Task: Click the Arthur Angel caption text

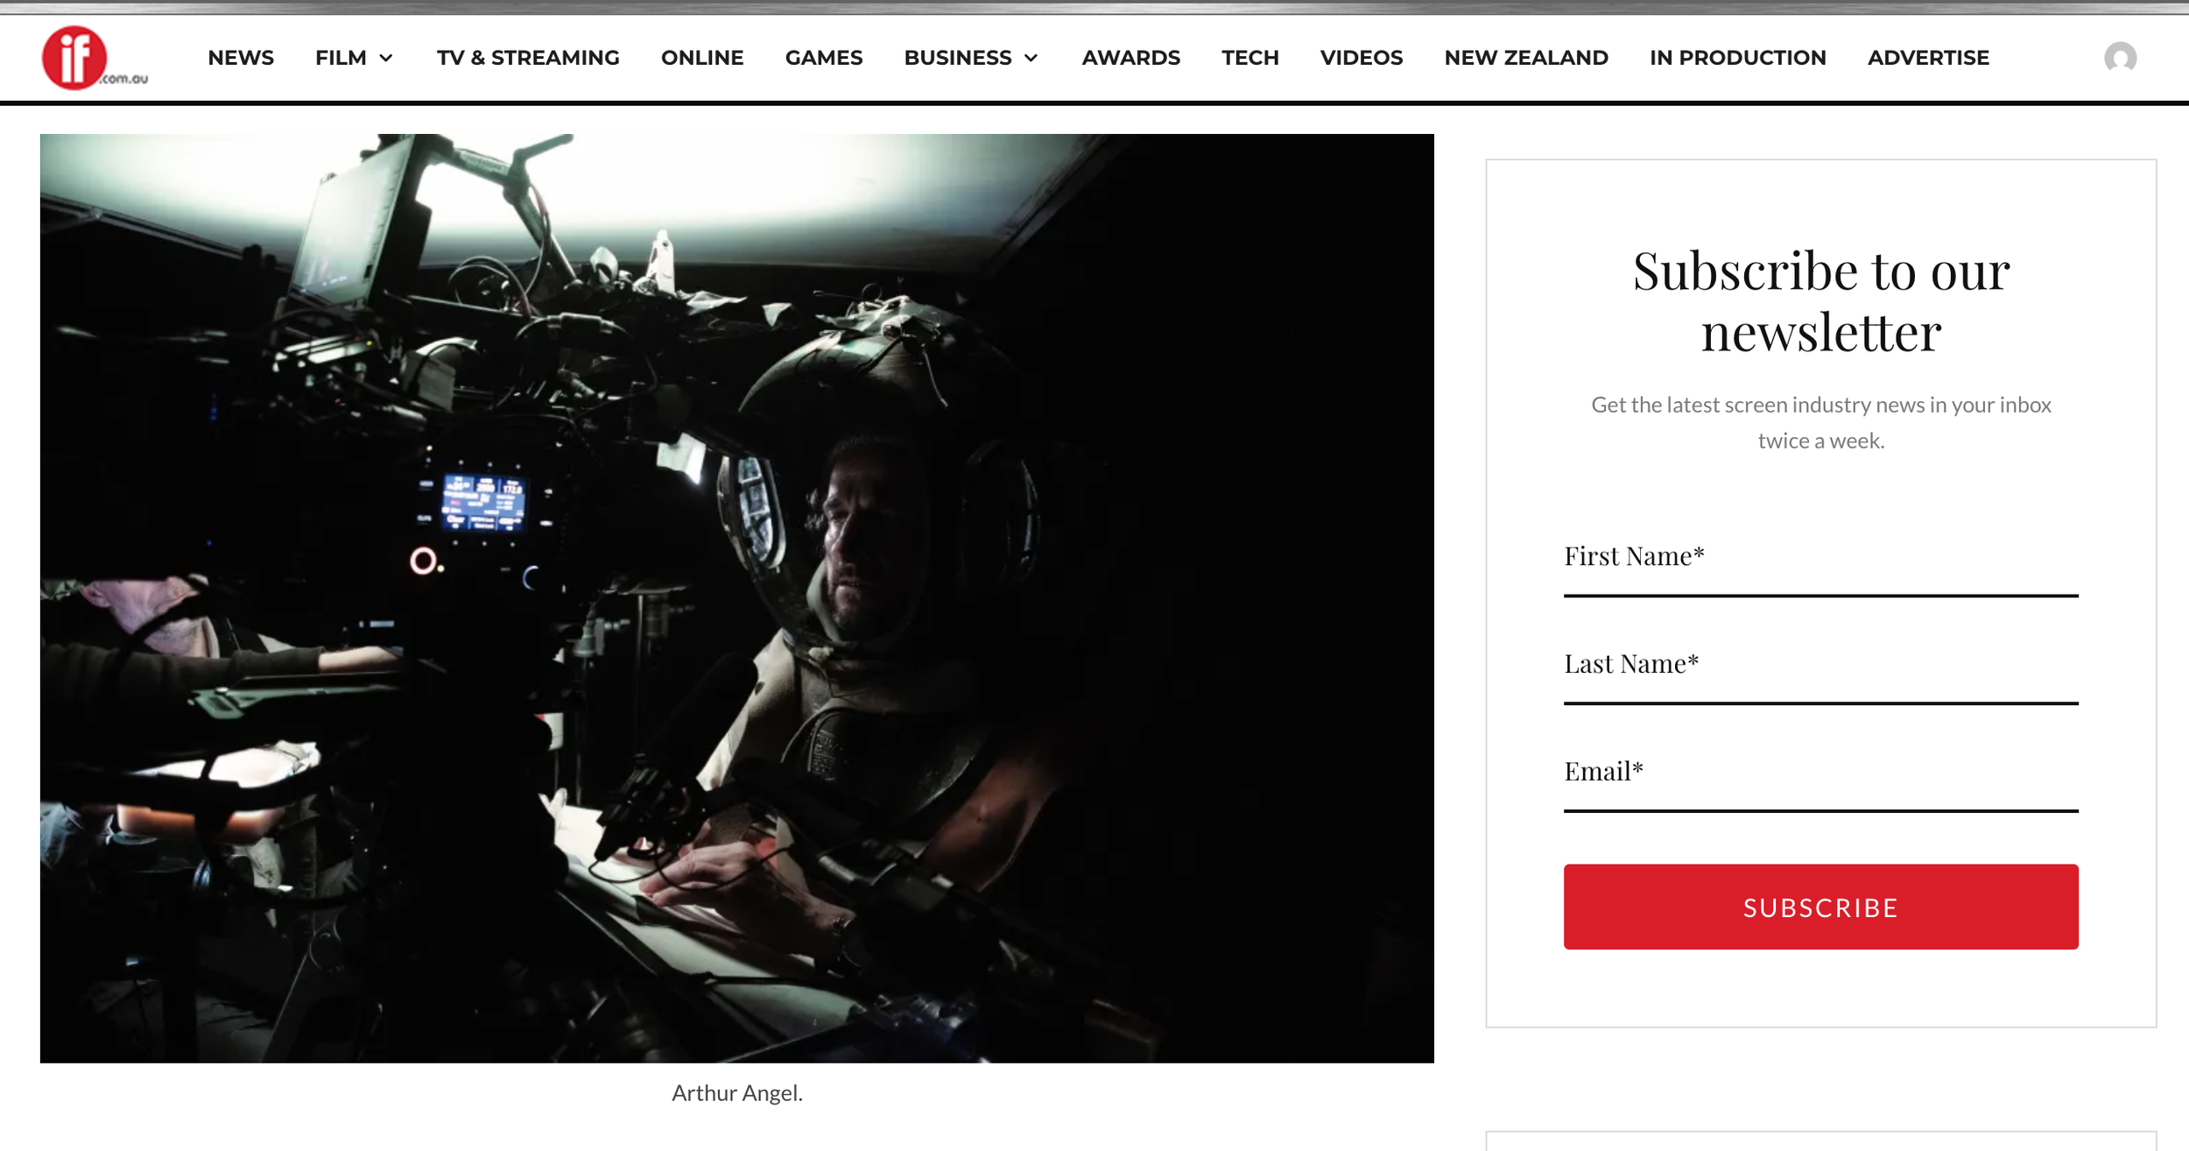Action: point(737,1092)
